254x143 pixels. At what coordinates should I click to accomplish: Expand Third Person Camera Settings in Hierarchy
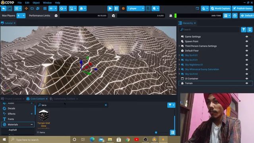[x=179, y=46]
